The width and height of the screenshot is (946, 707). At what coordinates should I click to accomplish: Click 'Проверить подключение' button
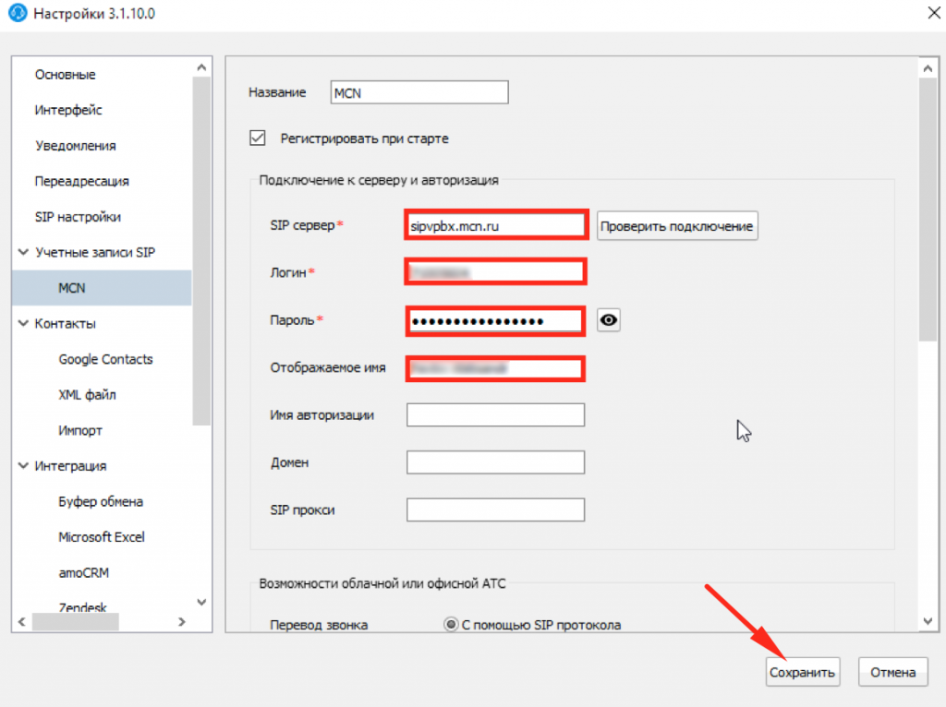click(x=677, y=226)
